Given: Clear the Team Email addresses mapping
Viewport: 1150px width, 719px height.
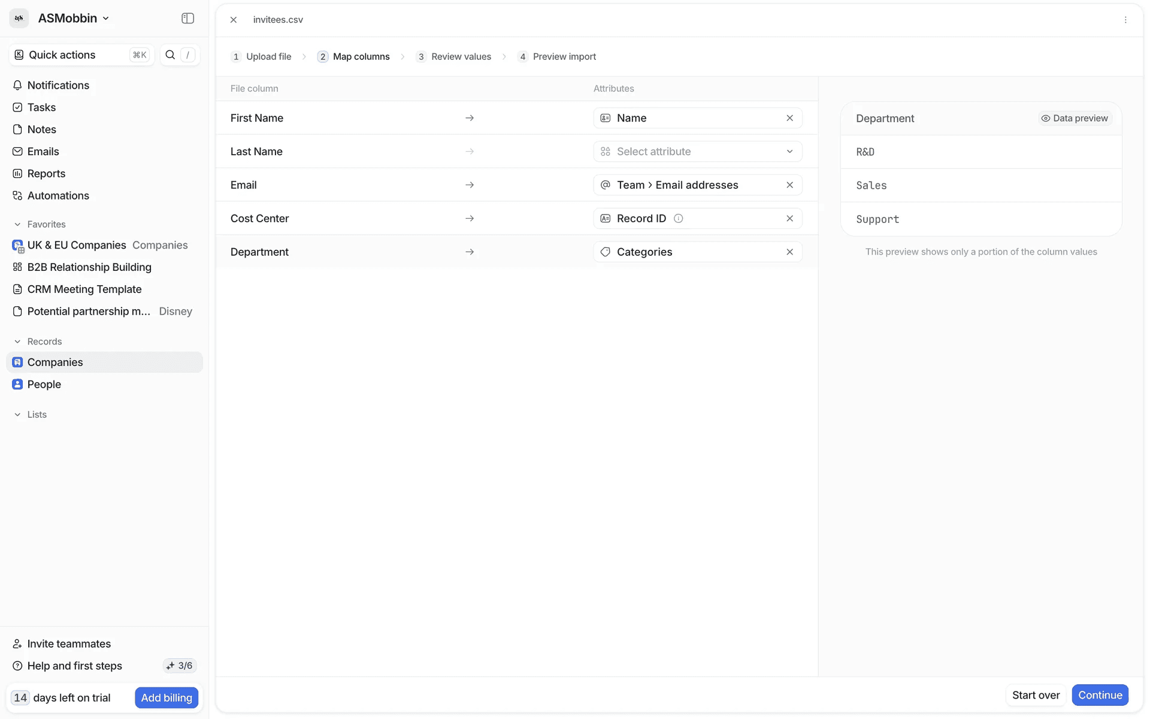Looking at the screenshot, I should coord(789,185).
